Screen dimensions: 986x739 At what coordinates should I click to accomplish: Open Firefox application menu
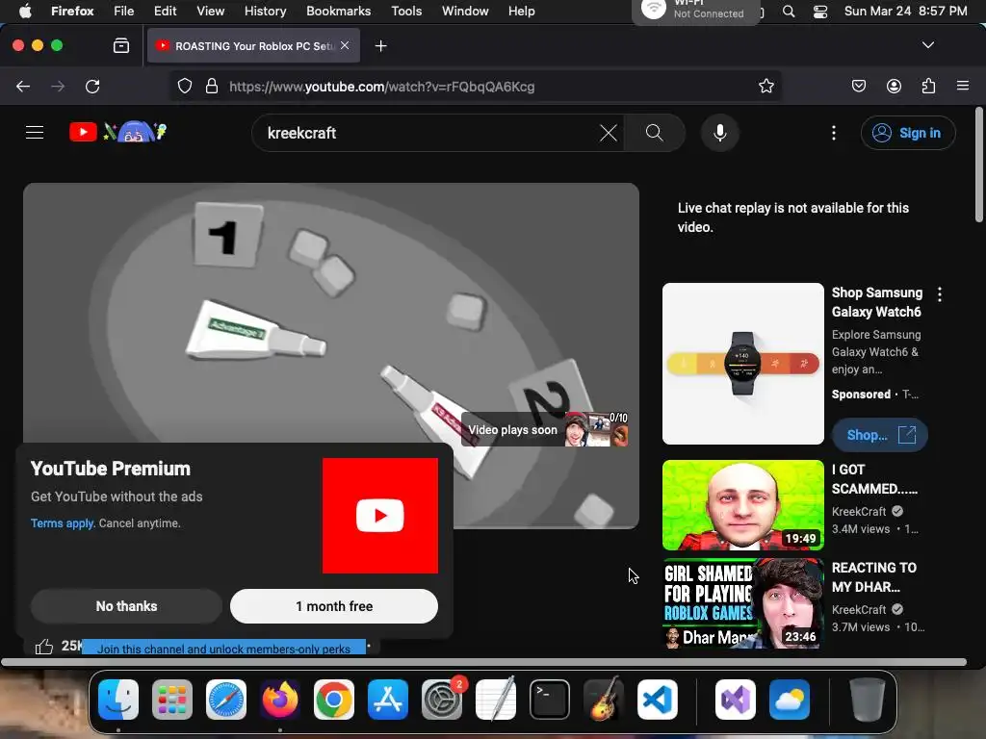click(963, 86)
